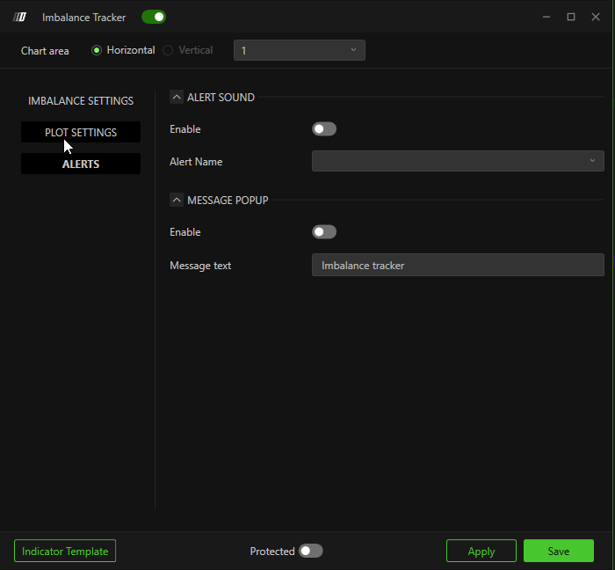Enable the Alert Sound toggle

(324, 129)
